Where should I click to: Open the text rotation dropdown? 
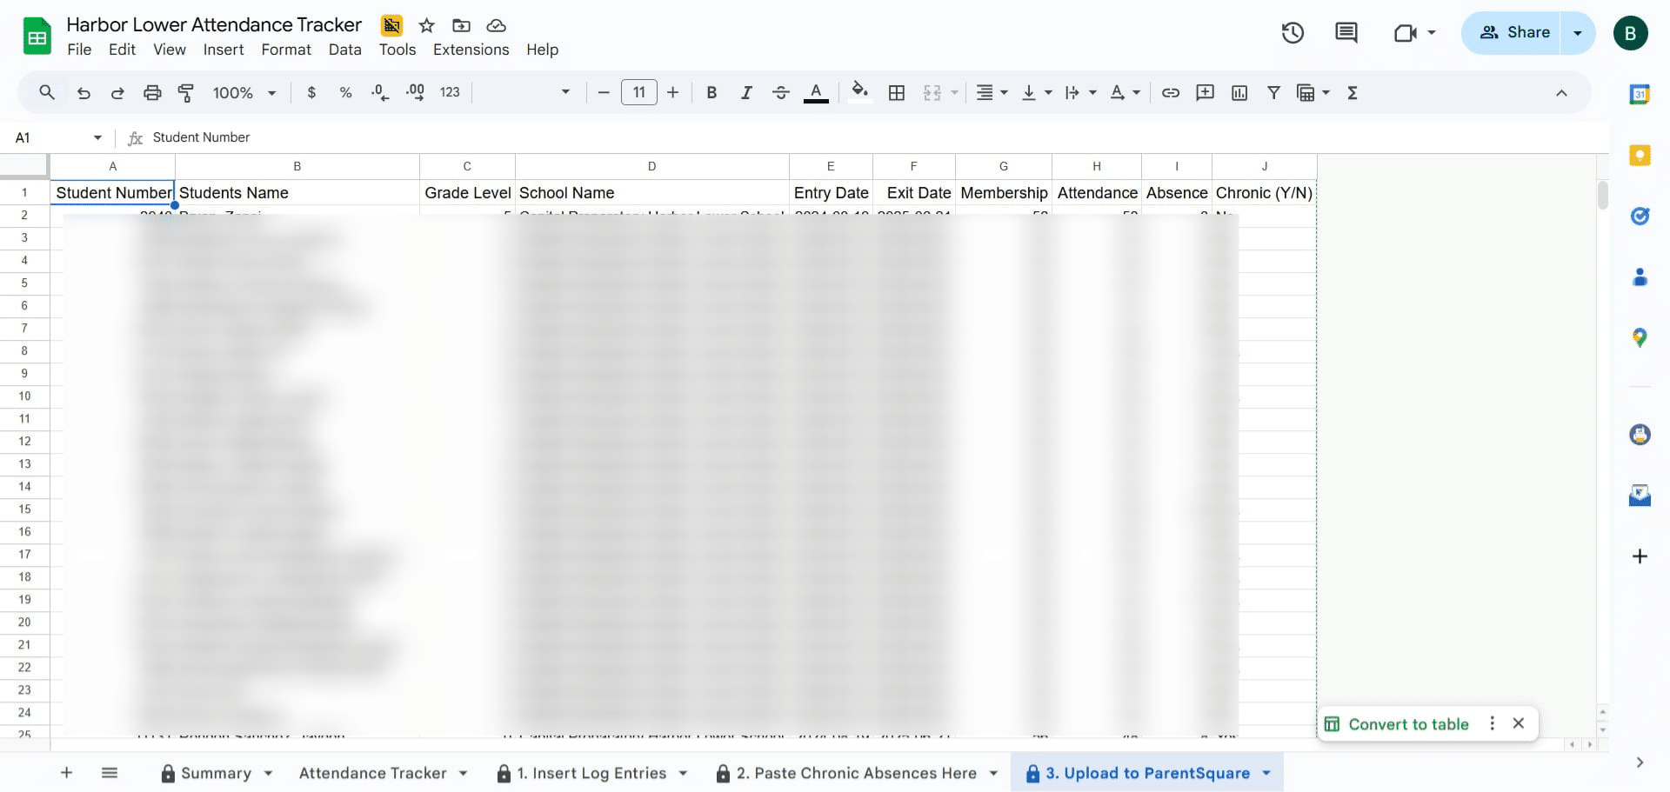(1126, 92)
